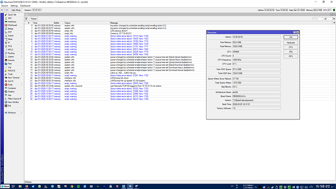Click OK in the Resources window
The width and height of the screenshot is (336, 189).
(291, 37)
